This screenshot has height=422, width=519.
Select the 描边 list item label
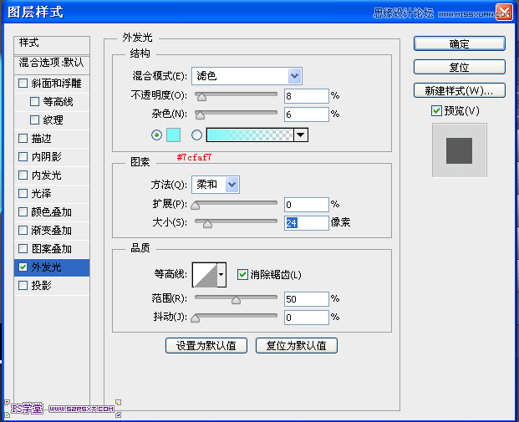[x=42, y=139]
